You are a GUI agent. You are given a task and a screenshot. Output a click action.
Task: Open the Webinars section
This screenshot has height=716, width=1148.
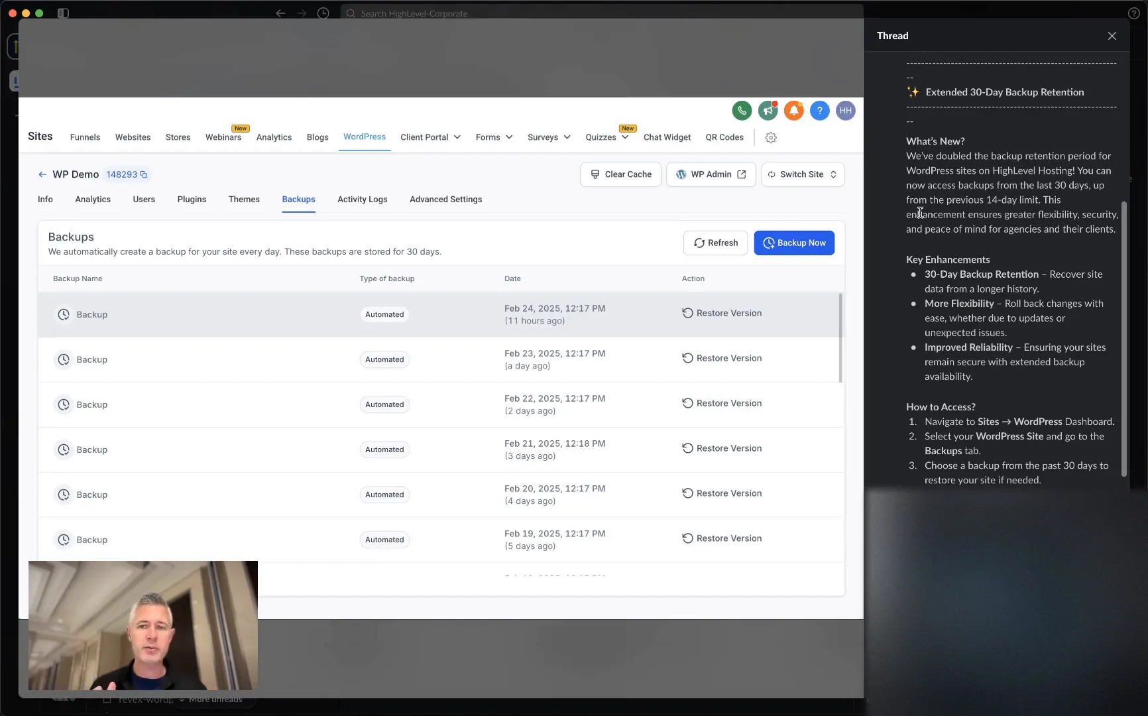223,137
